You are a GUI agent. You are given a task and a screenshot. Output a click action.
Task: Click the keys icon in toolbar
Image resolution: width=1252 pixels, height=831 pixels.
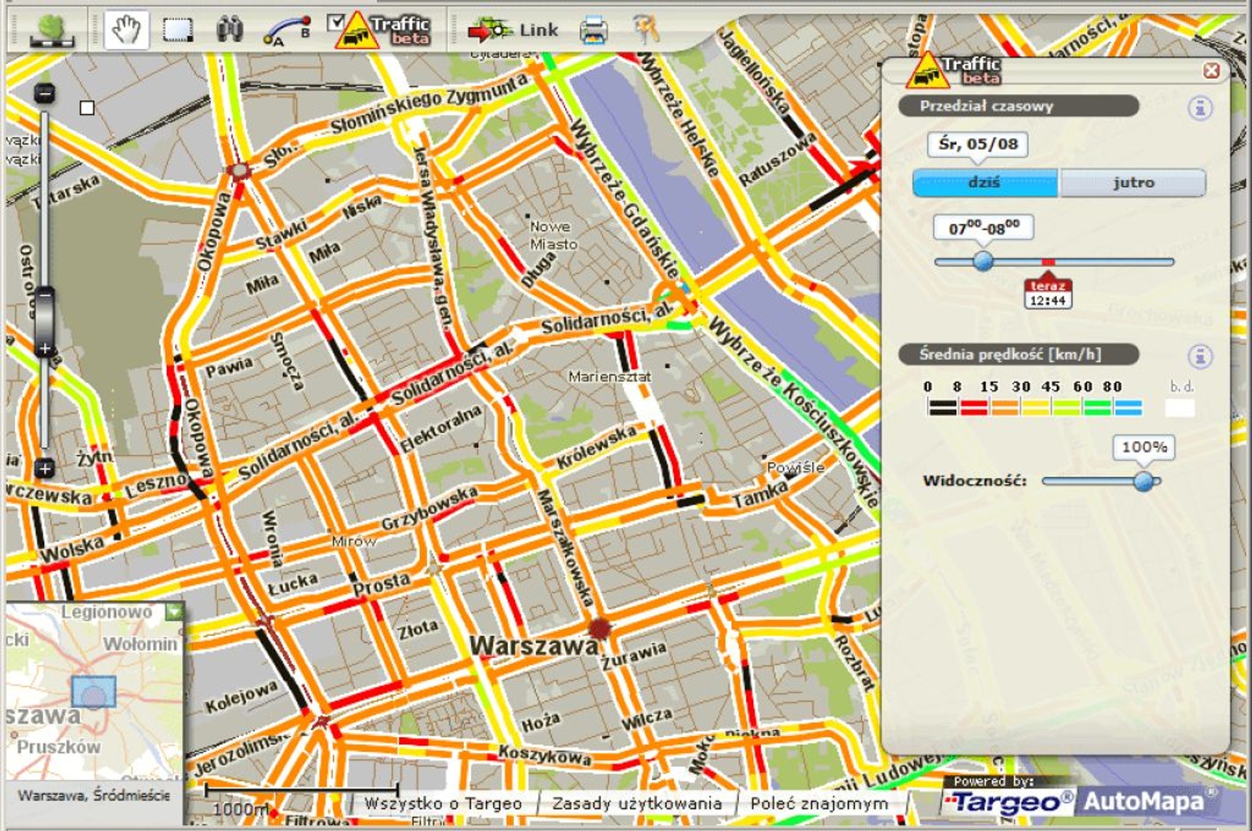point(645,29)
